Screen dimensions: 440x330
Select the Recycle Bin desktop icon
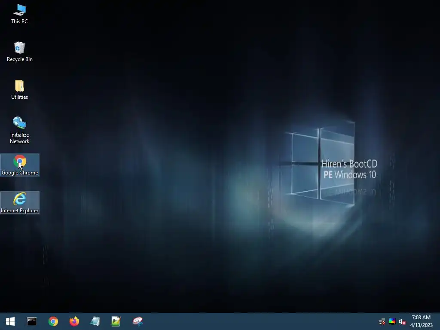[x=19, y=52]
